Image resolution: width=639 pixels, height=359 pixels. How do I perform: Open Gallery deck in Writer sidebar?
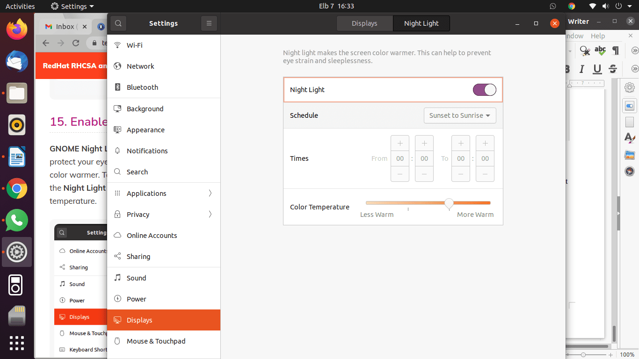coord(630,155)
